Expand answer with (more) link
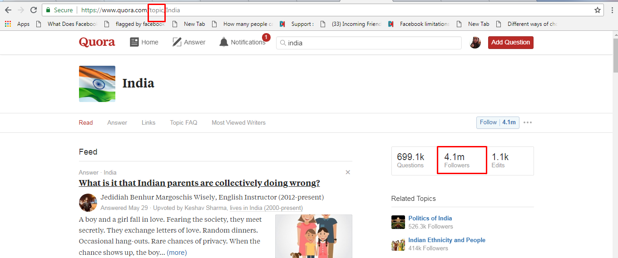This screenshot has width=618, height=258. pyautogui.click(x=177, y=253)
